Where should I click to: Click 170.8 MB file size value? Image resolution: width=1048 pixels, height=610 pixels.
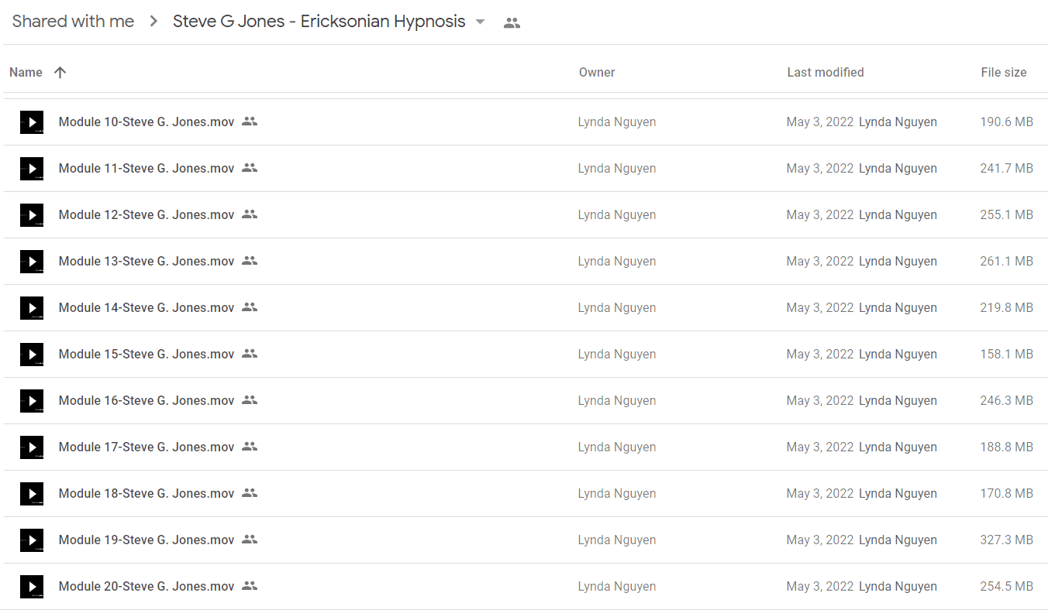(x=1006, y=493)
